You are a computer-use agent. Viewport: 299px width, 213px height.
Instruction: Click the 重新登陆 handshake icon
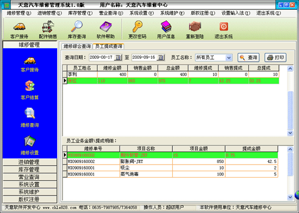point(195,30)
